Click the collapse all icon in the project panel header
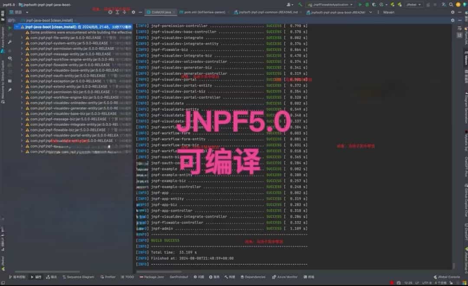The height and width of the screenshot is (286, 468). pyautogui.click(x=124, y=12)
